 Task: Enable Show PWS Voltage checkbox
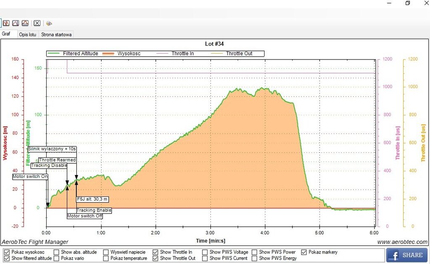point(205,252)
